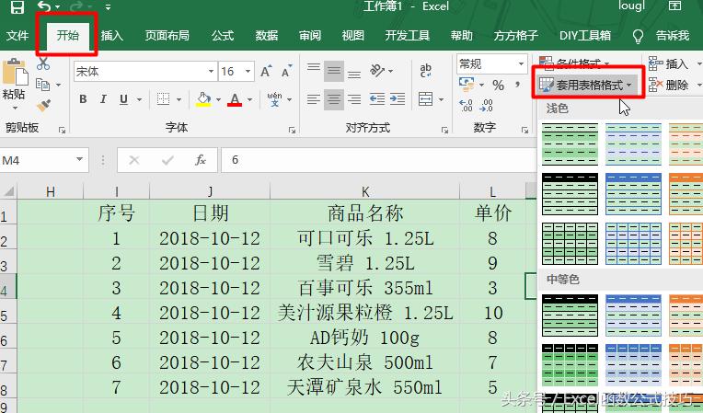Apply the yellow fill color bucket
This screenshot has width=703, height=413.
[x=203, y=99]
